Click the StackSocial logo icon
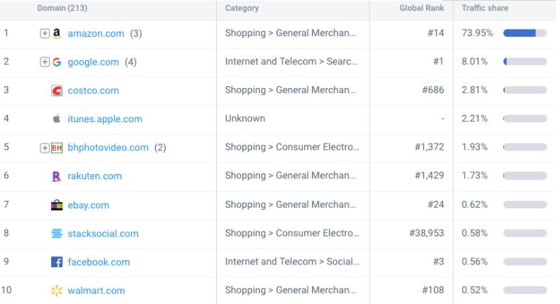 click(x=57, y=234)
